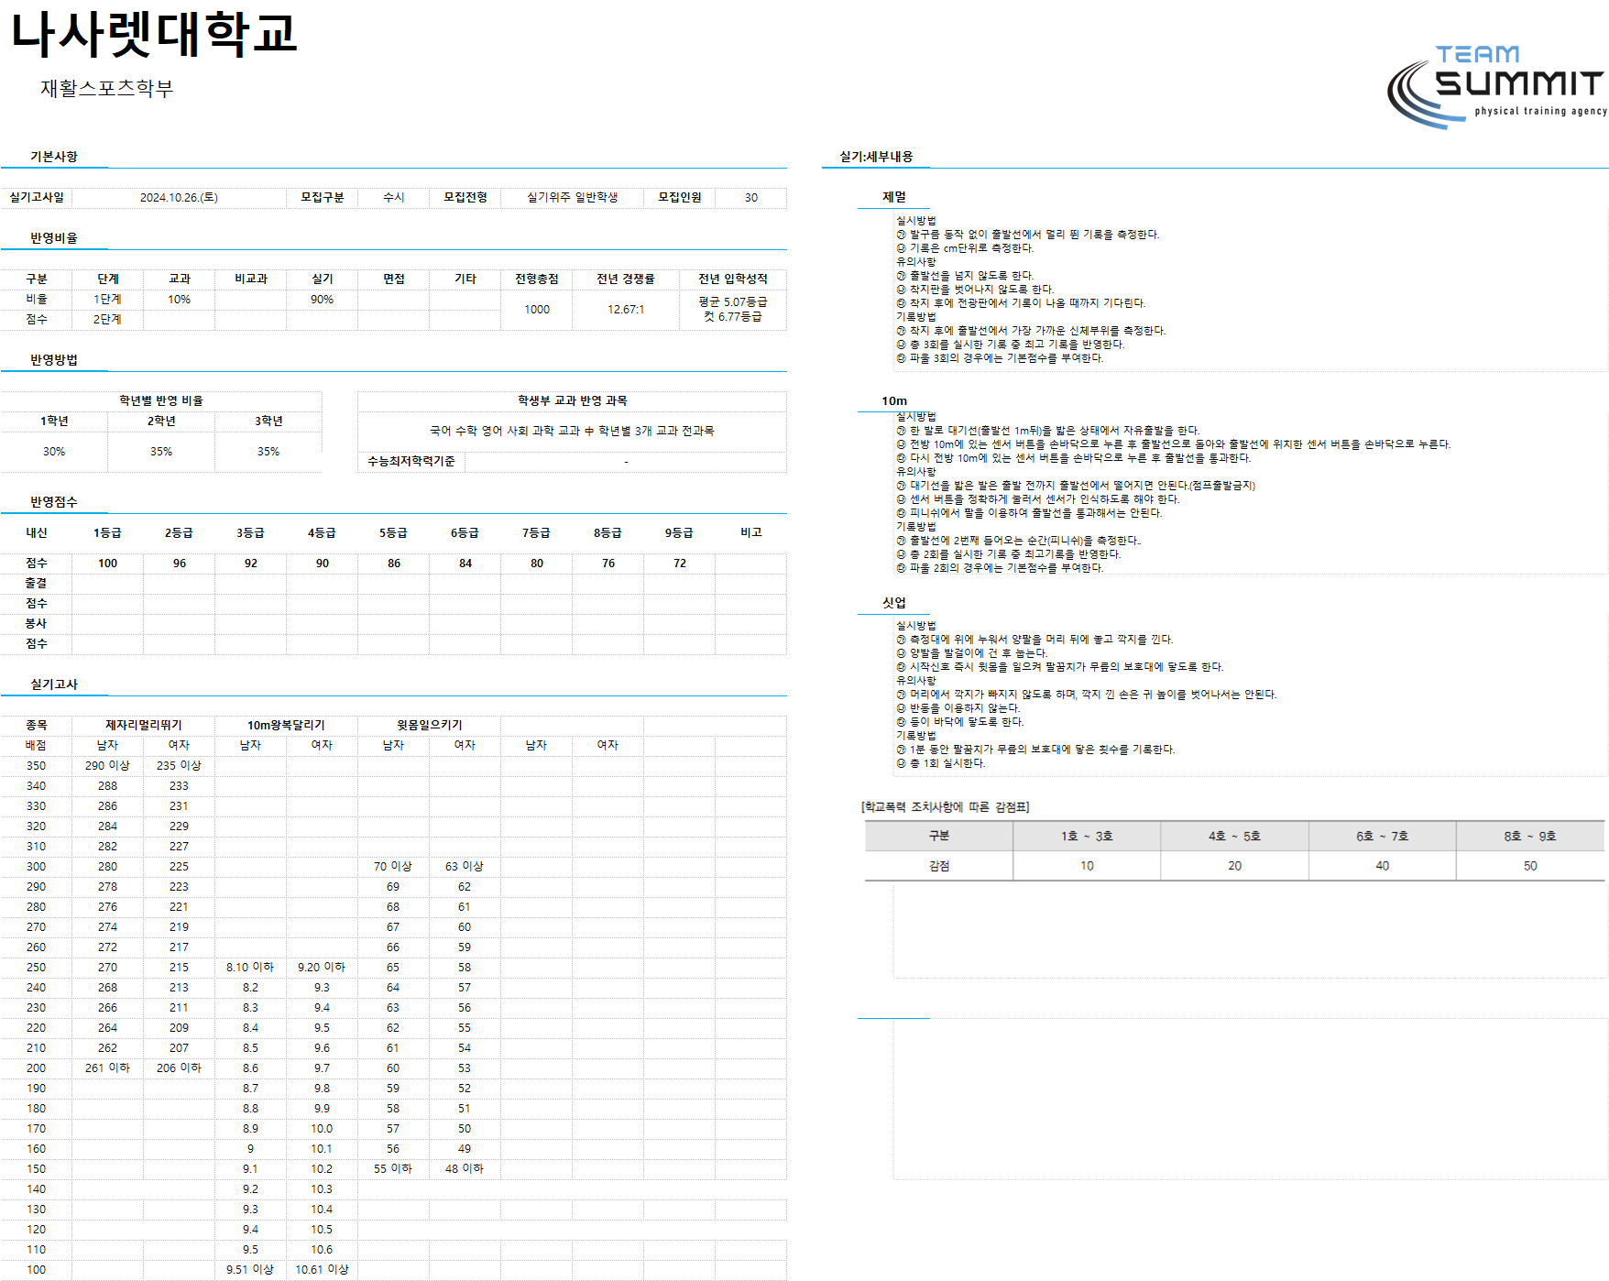Click the 제멀 subsection heading
The image size is (1609, 1281).
[894, 197]
